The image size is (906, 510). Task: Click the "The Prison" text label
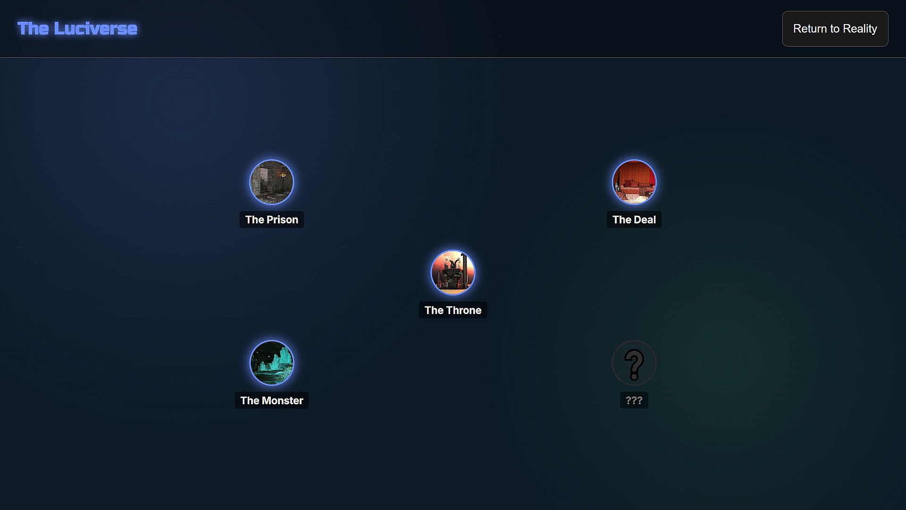coord(271,220)
